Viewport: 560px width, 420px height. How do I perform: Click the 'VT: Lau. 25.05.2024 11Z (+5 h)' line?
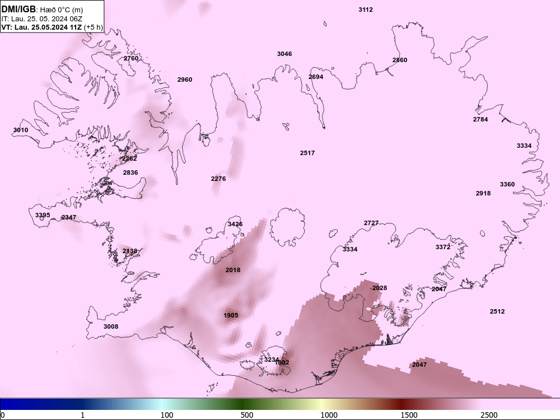click(x=52, y=27)
